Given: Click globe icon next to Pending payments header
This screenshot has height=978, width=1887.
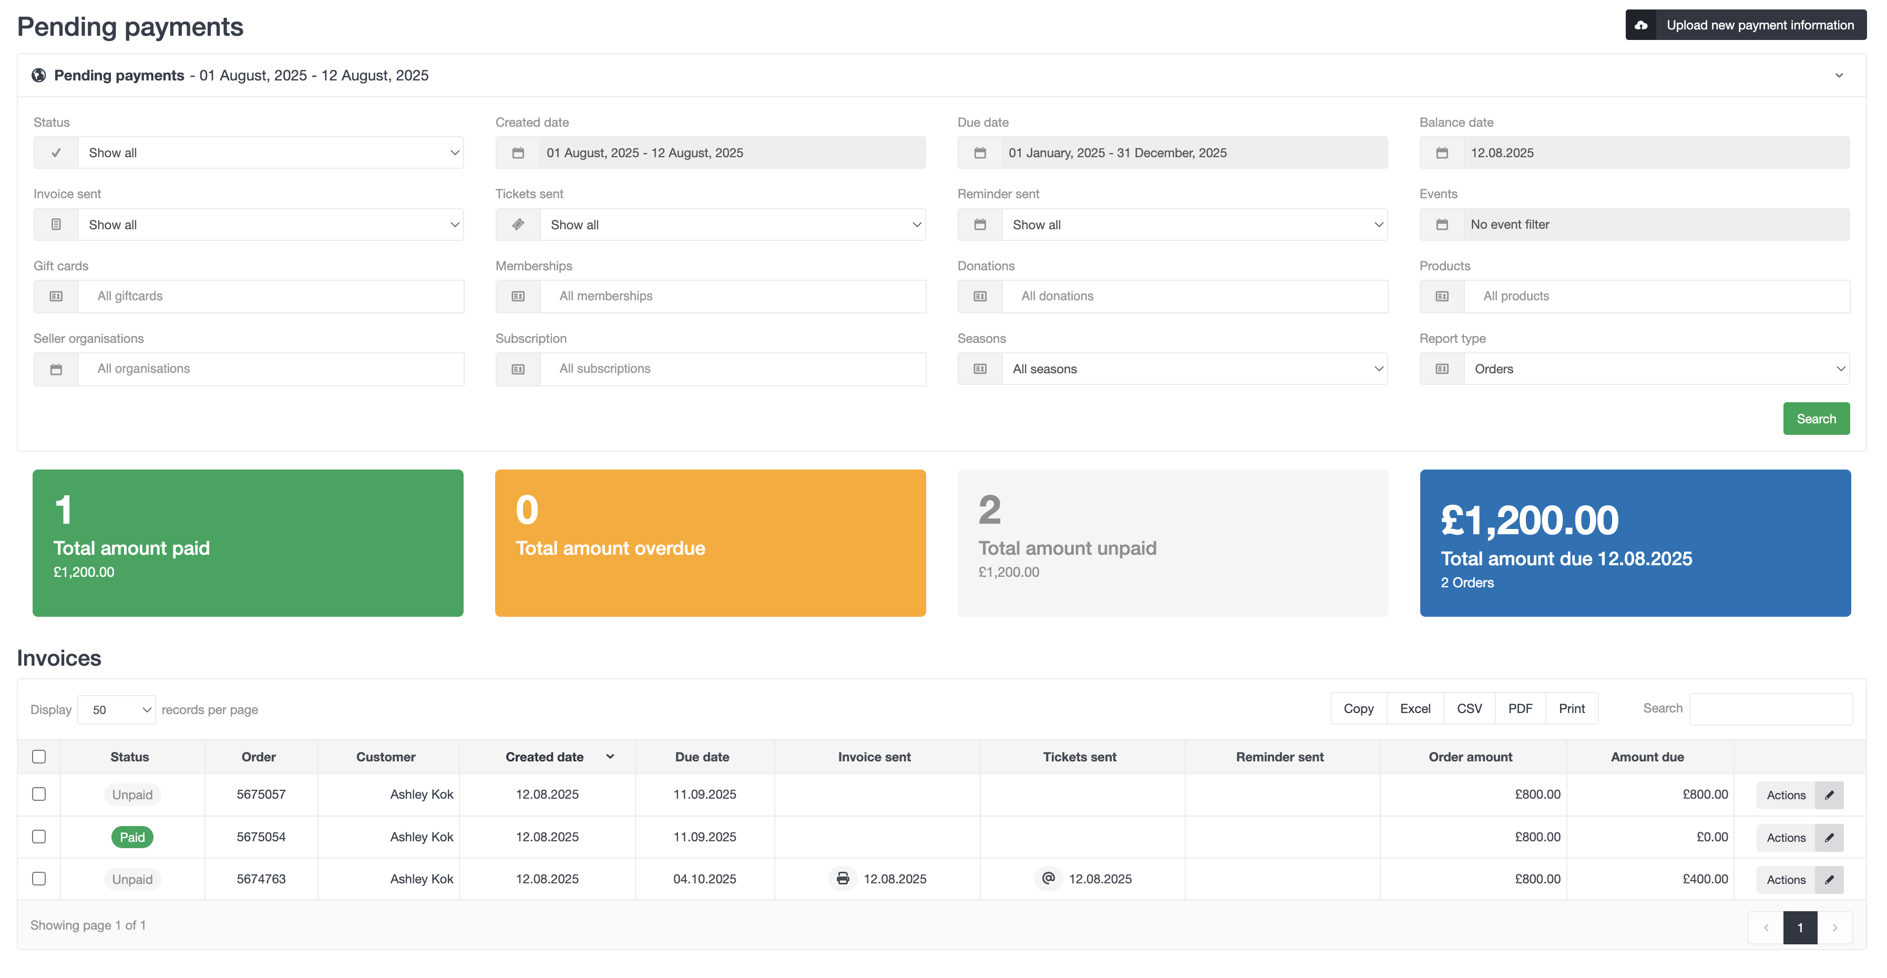Looking at the screenshot, I should click(39, 76).
